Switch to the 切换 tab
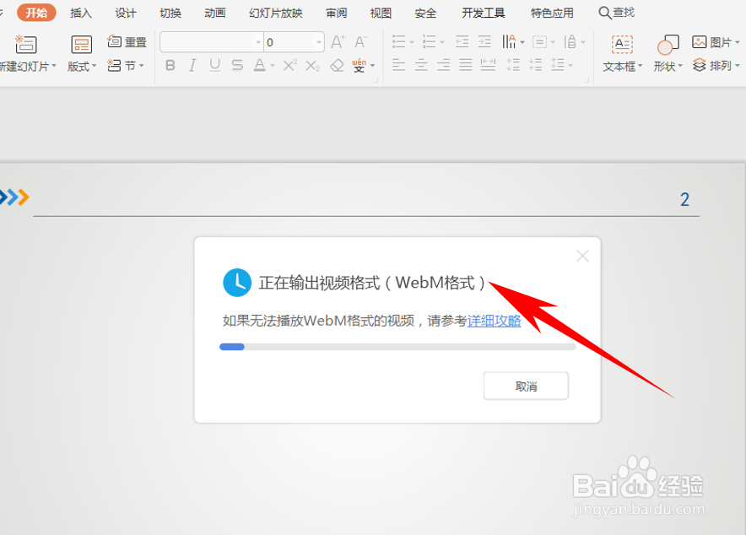Image resolution: width=746 pixels, height=535 pixels. (170, 13)
